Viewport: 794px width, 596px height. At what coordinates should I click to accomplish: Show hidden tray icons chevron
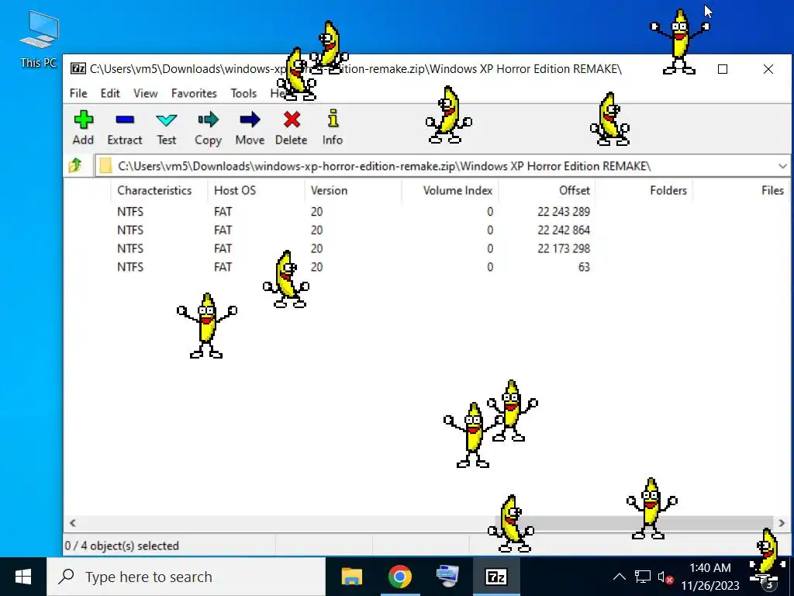pyautogui.click(x=620, y=577)
